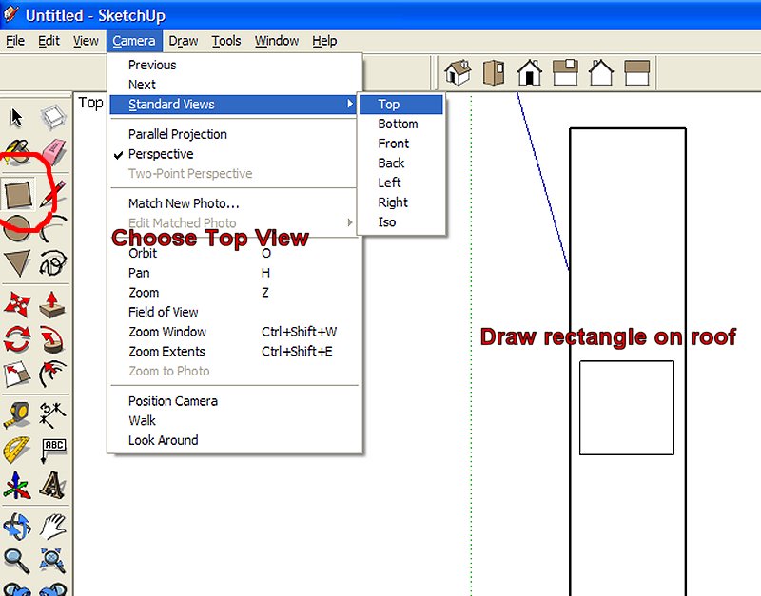
Task: Choose Front in Standard Views submenu
Action: coord(400,144)
